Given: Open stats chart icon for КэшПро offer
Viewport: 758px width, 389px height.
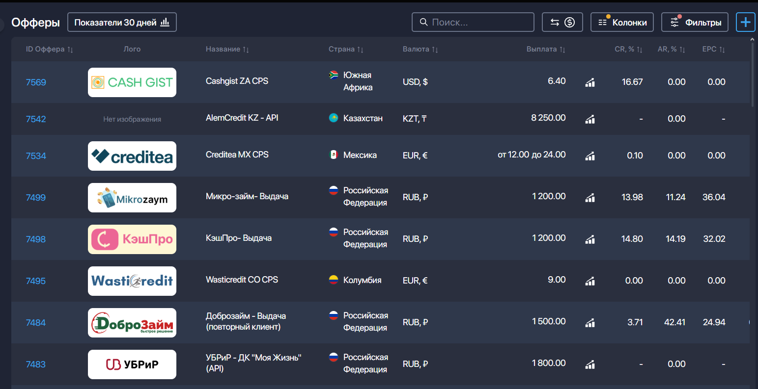Looking at the screenshot, I should [x=590, y=239].
